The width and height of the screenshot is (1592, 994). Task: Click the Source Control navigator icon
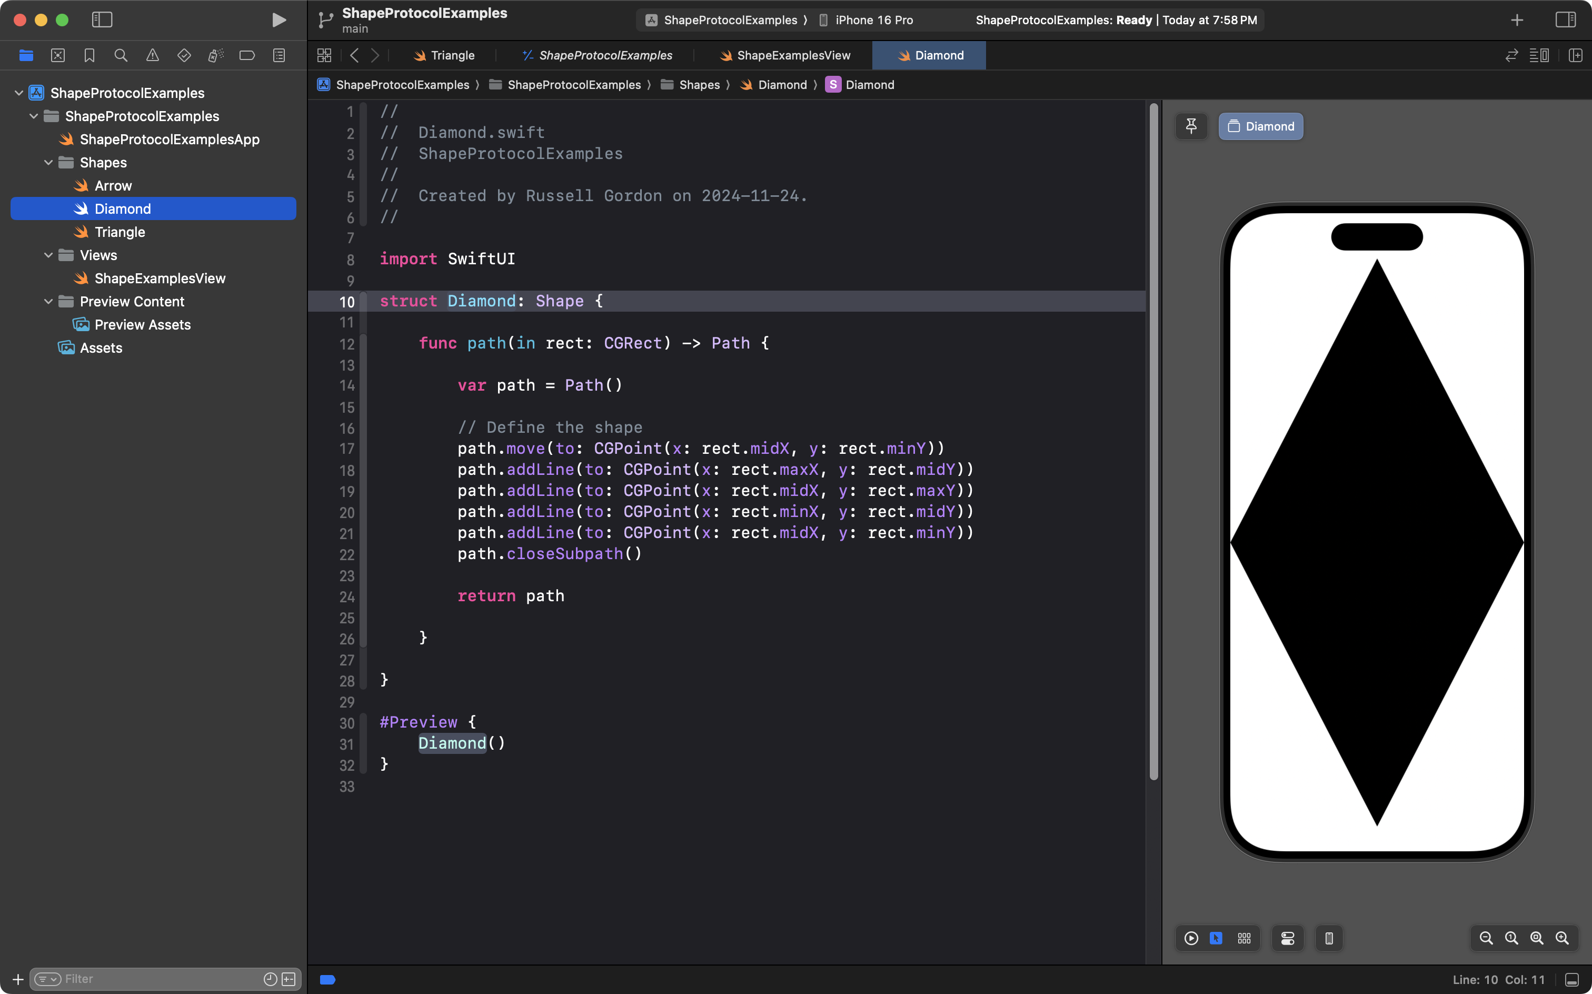tap(58, 55)
